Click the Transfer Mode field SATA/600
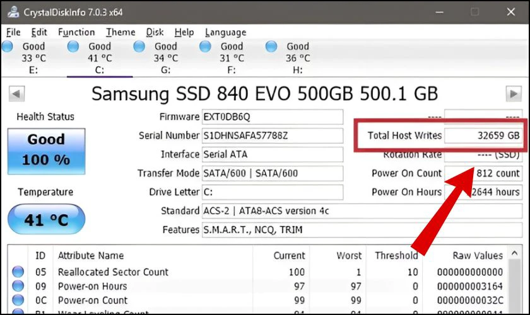The width and height of the screenshot is (530, 315). pos(273,173)
